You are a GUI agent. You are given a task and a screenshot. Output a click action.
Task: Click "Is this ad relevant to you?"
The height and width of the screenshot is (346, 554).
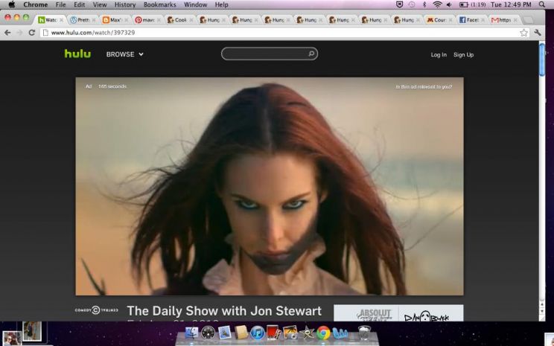click(424, 86)
